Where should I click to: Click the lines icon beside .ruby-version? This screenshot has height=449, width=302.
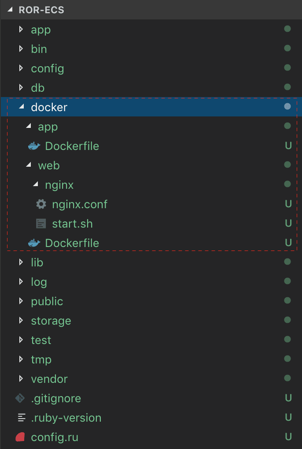click(x=22, y=418)
